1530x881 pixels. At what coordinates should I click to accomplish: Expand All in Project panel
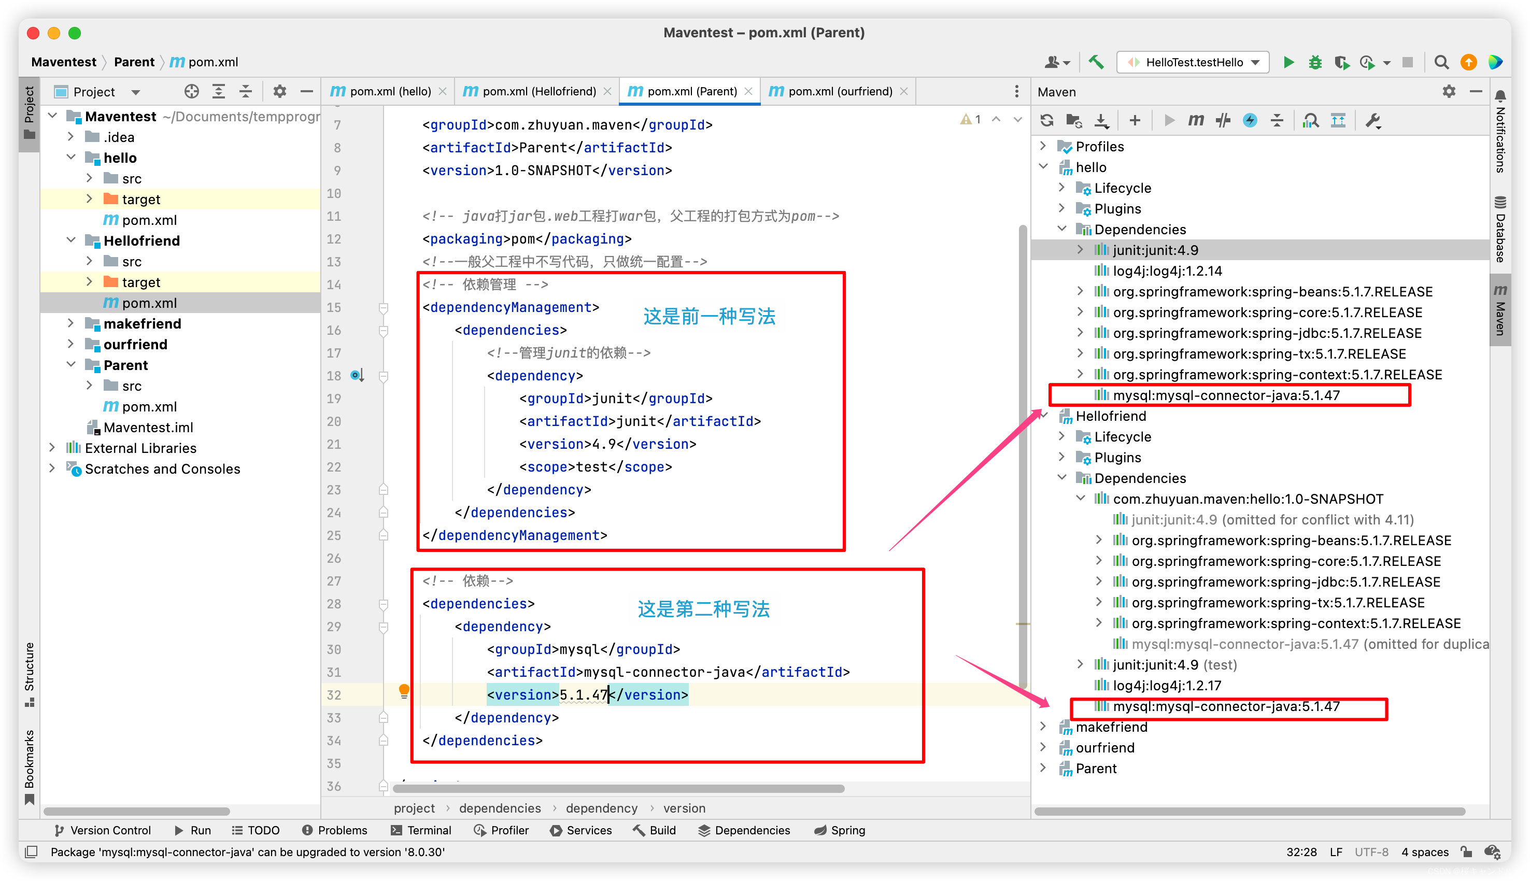(x=218, y=91)
